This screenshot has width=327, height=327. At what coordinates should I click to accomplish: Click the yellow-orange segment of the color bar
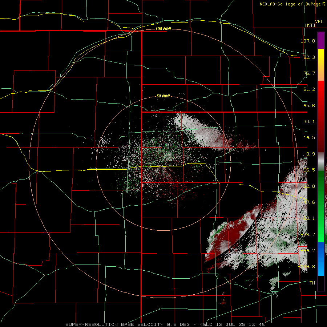pyautogui.click(x=321, y=65)
